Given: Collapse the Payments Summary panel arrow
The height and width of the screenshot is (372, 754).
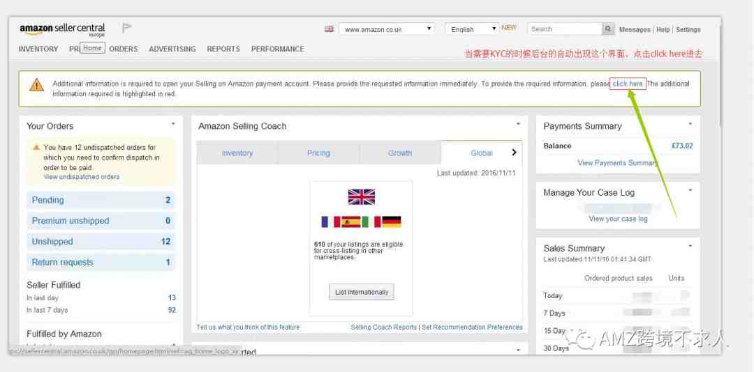Looking at the screenshot, I should click(690, 124).
